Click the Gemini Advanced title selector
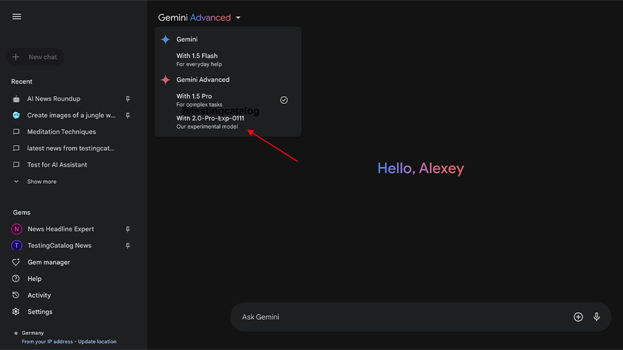Screen dimensions: 623x350 [200, 17]
